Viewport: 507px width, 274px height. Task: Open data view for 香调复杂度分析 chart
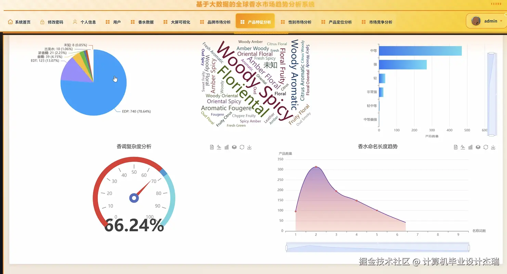(211, 147)
